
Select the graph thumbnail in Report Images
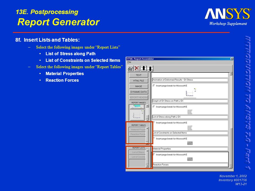click(137, 115)
